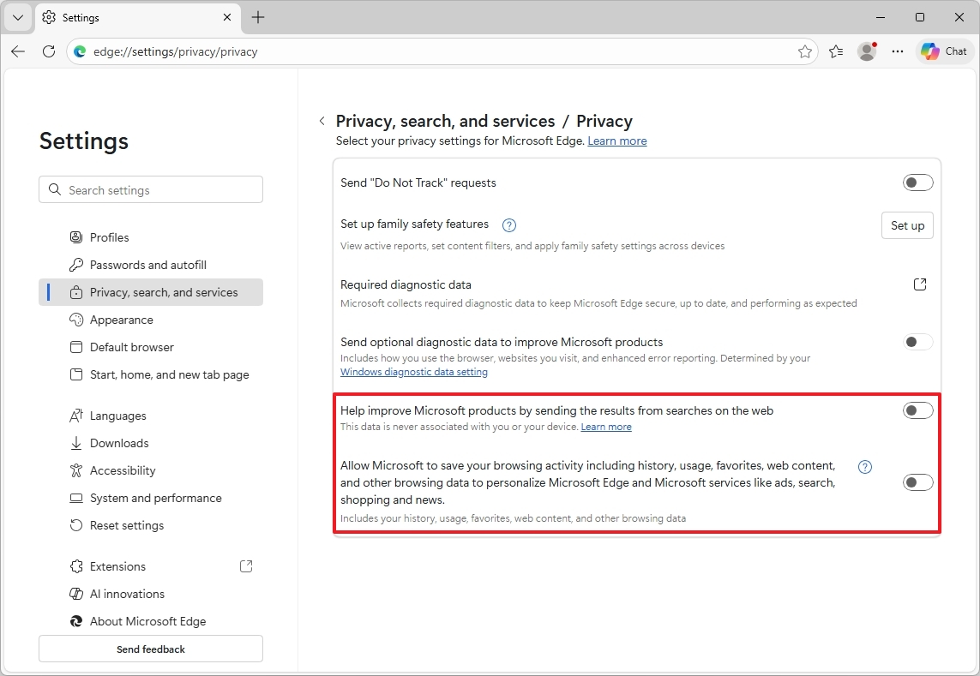The image size is (980, 676).
Task: Toggle sending optional diagnostic data
Action: [917, 341]
